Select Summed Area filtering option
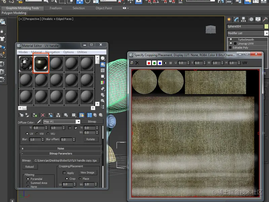Screen dimensions: 269x202 [x=28, y=183]
